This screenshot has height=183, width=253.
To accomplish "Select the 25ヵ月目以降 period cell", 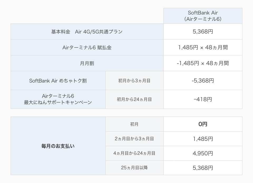I will tap(134, 168).
